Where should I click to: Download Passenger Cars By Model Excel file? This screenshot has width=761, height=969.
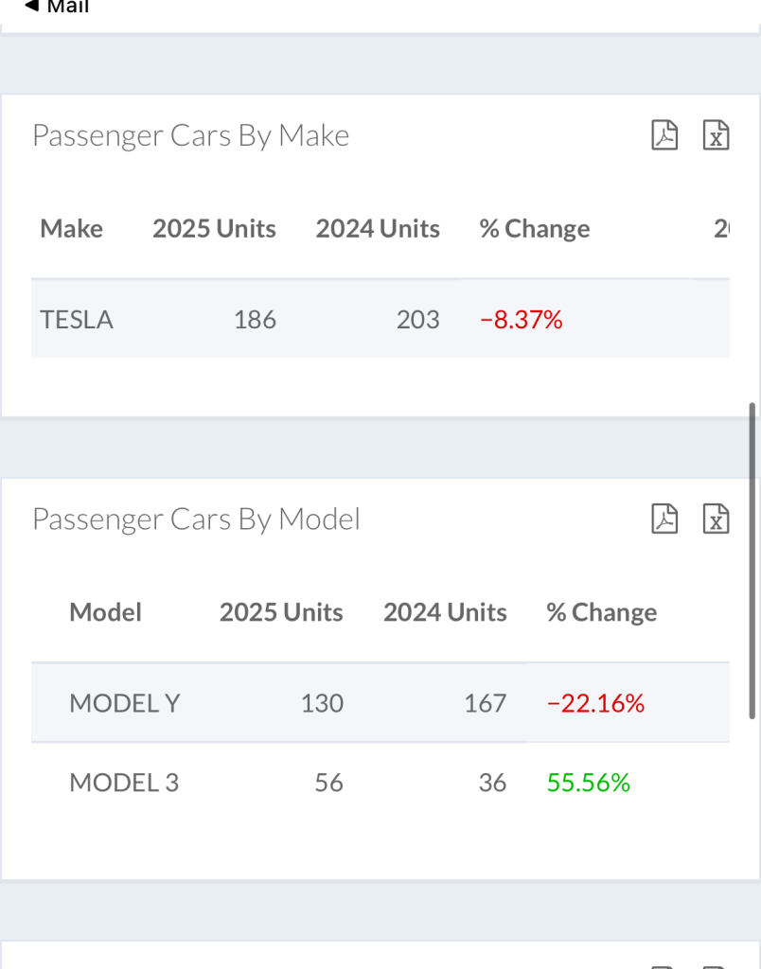717,519
